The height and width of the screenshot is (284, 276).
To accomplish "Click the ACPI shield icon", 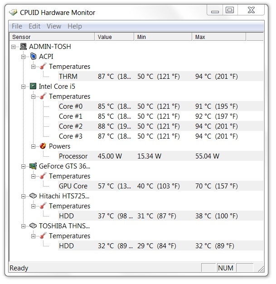I will (x=33, y=56).
